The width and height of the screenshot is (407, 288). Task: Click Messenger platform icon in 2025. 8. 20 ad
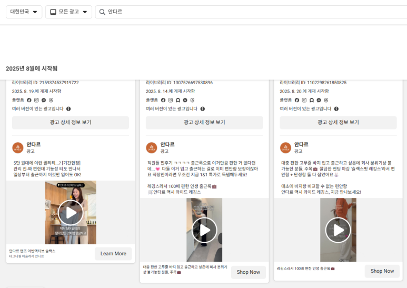click(x=319, y=100)
